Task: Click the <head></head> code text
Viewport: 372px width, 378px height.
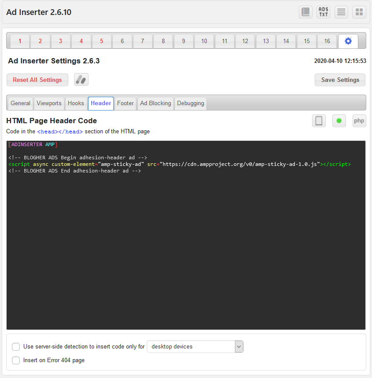Action: 60,132
